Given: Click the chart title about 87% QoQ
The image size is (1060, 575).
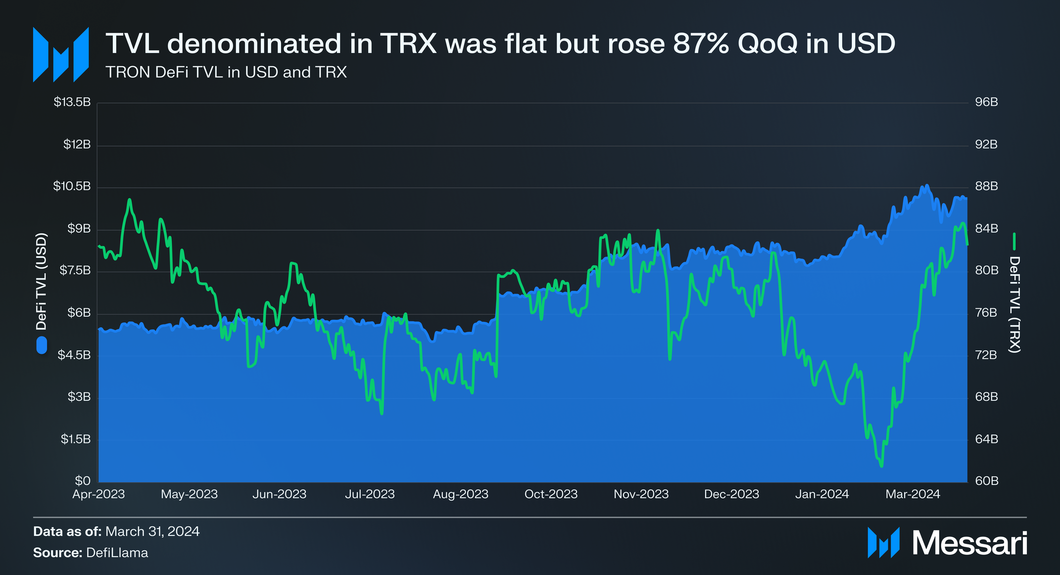Looking at the screenshot, I should tap(500, 44).
